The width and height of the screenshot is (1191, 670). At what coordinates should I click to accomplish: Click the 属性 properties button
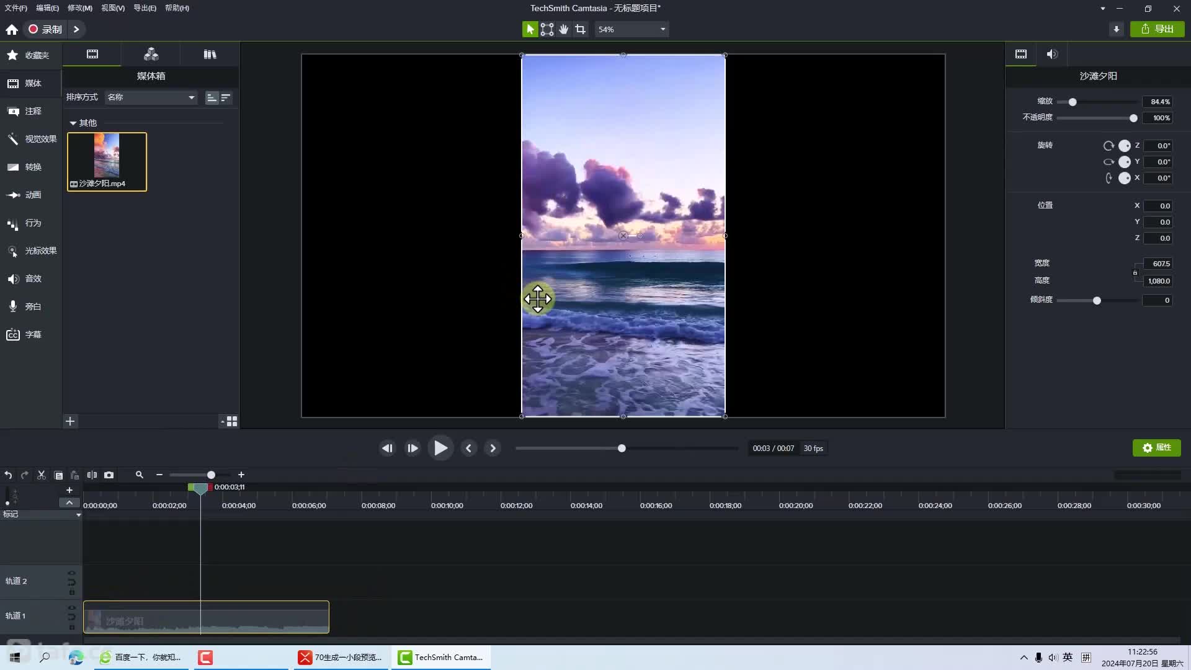(1157, 447)
